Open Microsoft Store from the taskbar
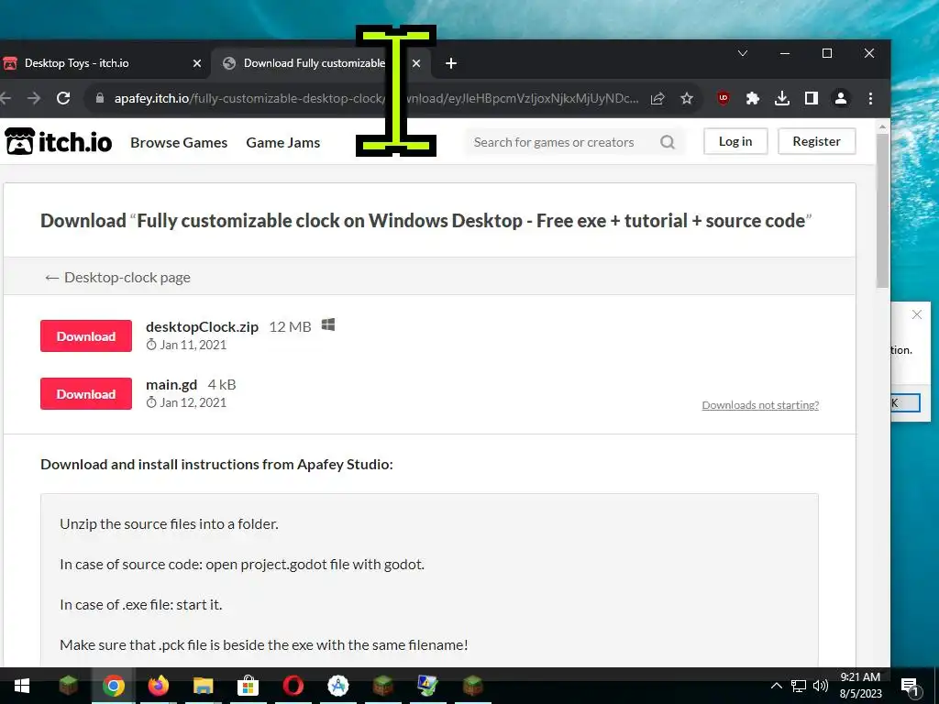The width and height of the screenshot is (939, 704). pyautogui.click(x=248, y=686)
